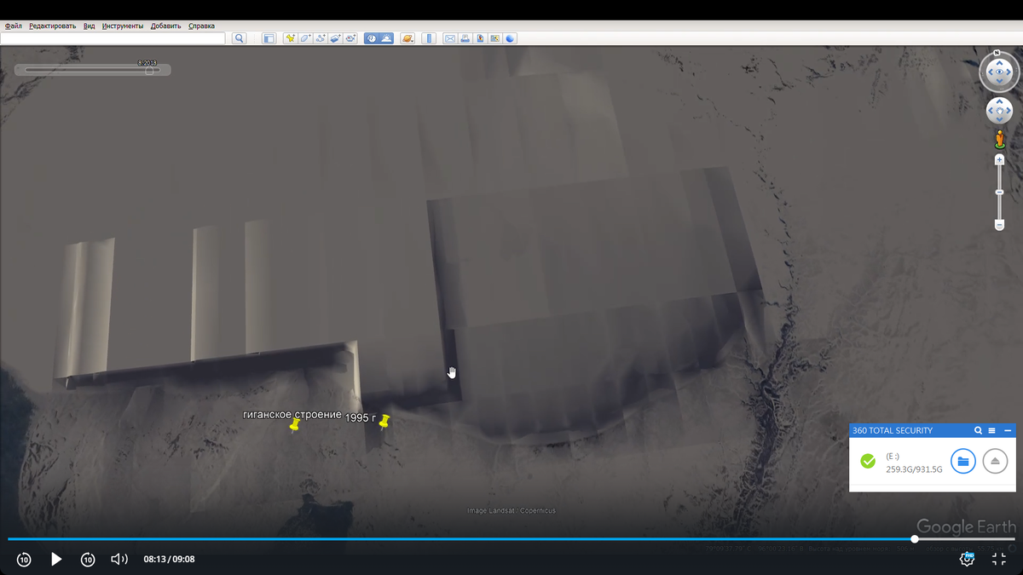Screen dimensions: 1023x575
Task: Click the 'гиганское строение' yellow pushpin
Action: (295, 423)
